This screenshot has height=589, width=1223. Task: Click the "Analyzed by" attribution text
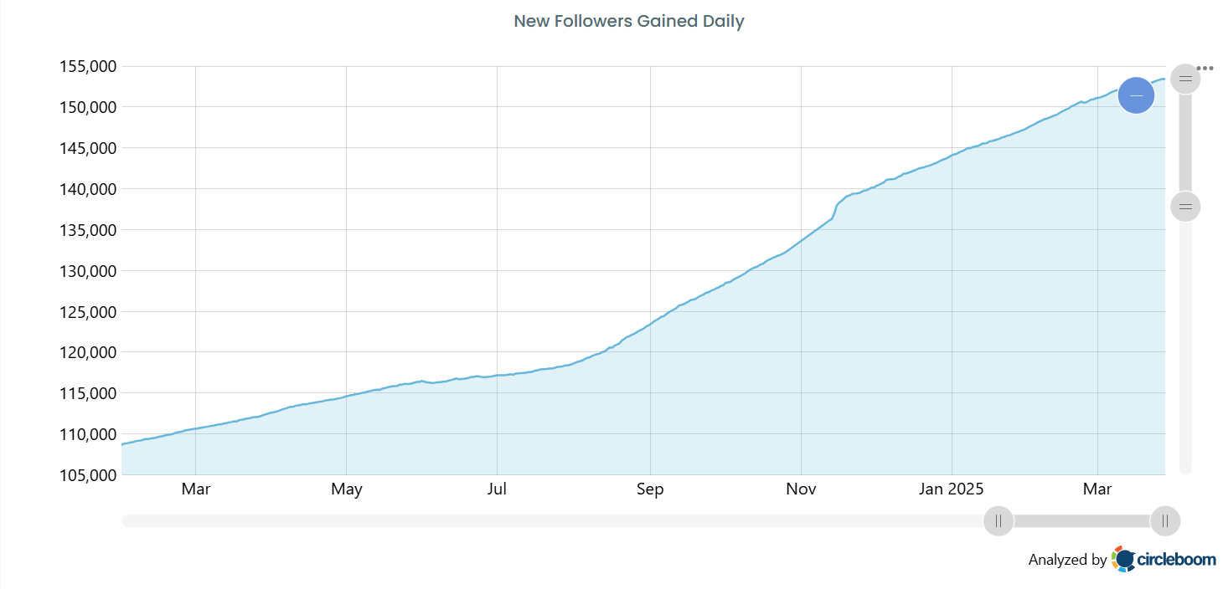(1068, 560)
